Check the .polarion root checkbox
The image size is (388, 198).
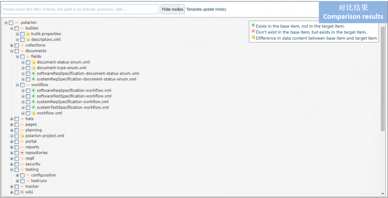click(11, 23)
